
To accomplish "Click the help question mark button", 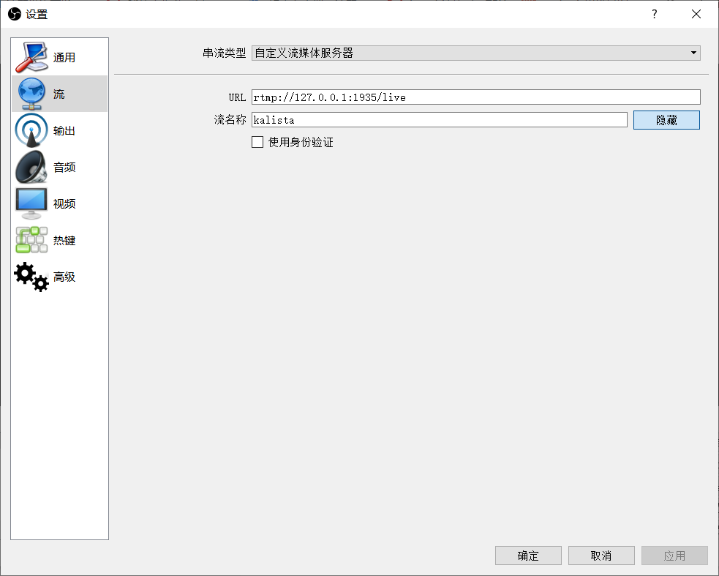I will click(x=653, y=13).
